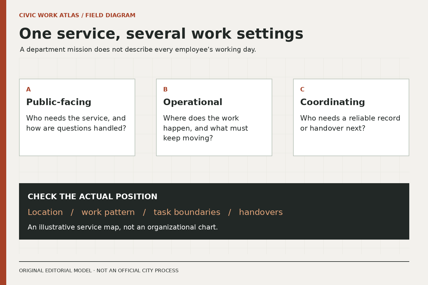Image resolution: width=428 pixels, height=285 pixels.
Task: Click 'CHECK THE ACTUAL POSITION' heading
Action: pos(92,197)
